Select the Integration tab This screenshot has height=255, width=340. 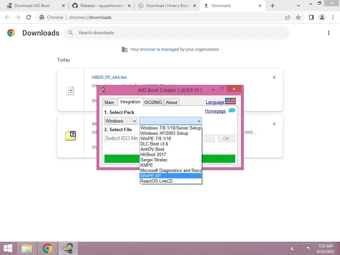point(130,102)
